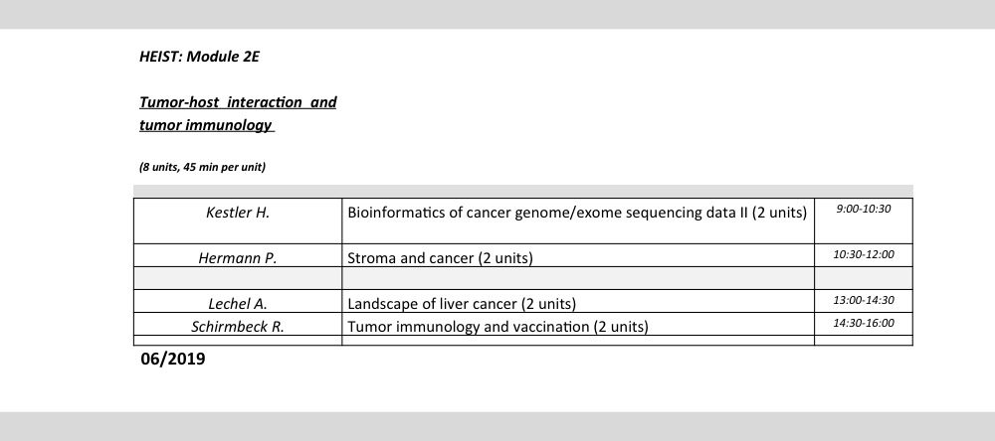Select the 'Stroma and cancer (2 units)' cell
Image resolution: width=995 pixels, height=441 pixels.
(x=441, y=258)
